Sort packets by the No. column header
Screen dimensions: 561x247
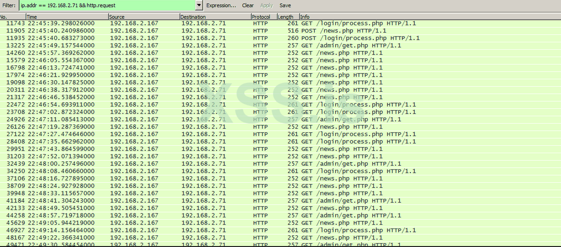click(13, 17)
